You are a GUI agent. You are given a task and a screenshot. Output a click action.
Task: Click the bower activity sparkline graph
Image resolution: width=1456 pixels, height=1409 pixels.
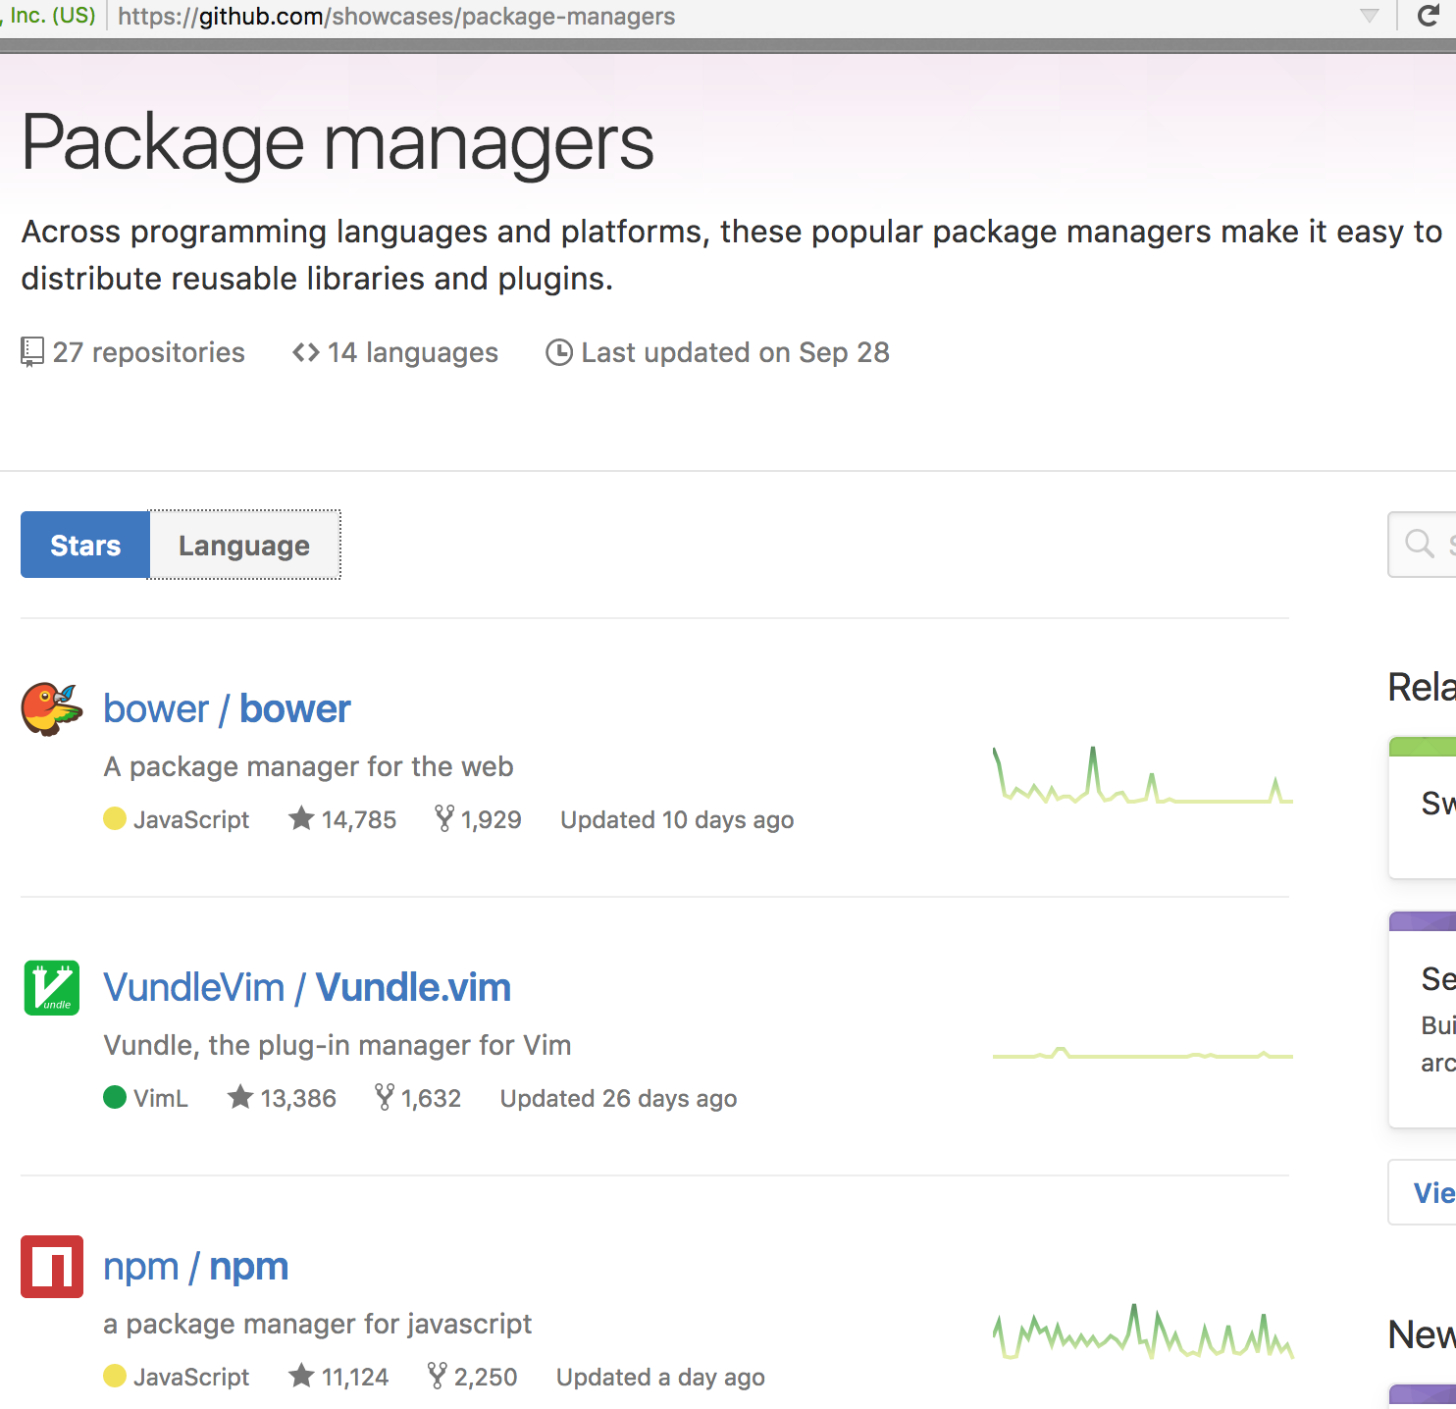[1143, 776]
